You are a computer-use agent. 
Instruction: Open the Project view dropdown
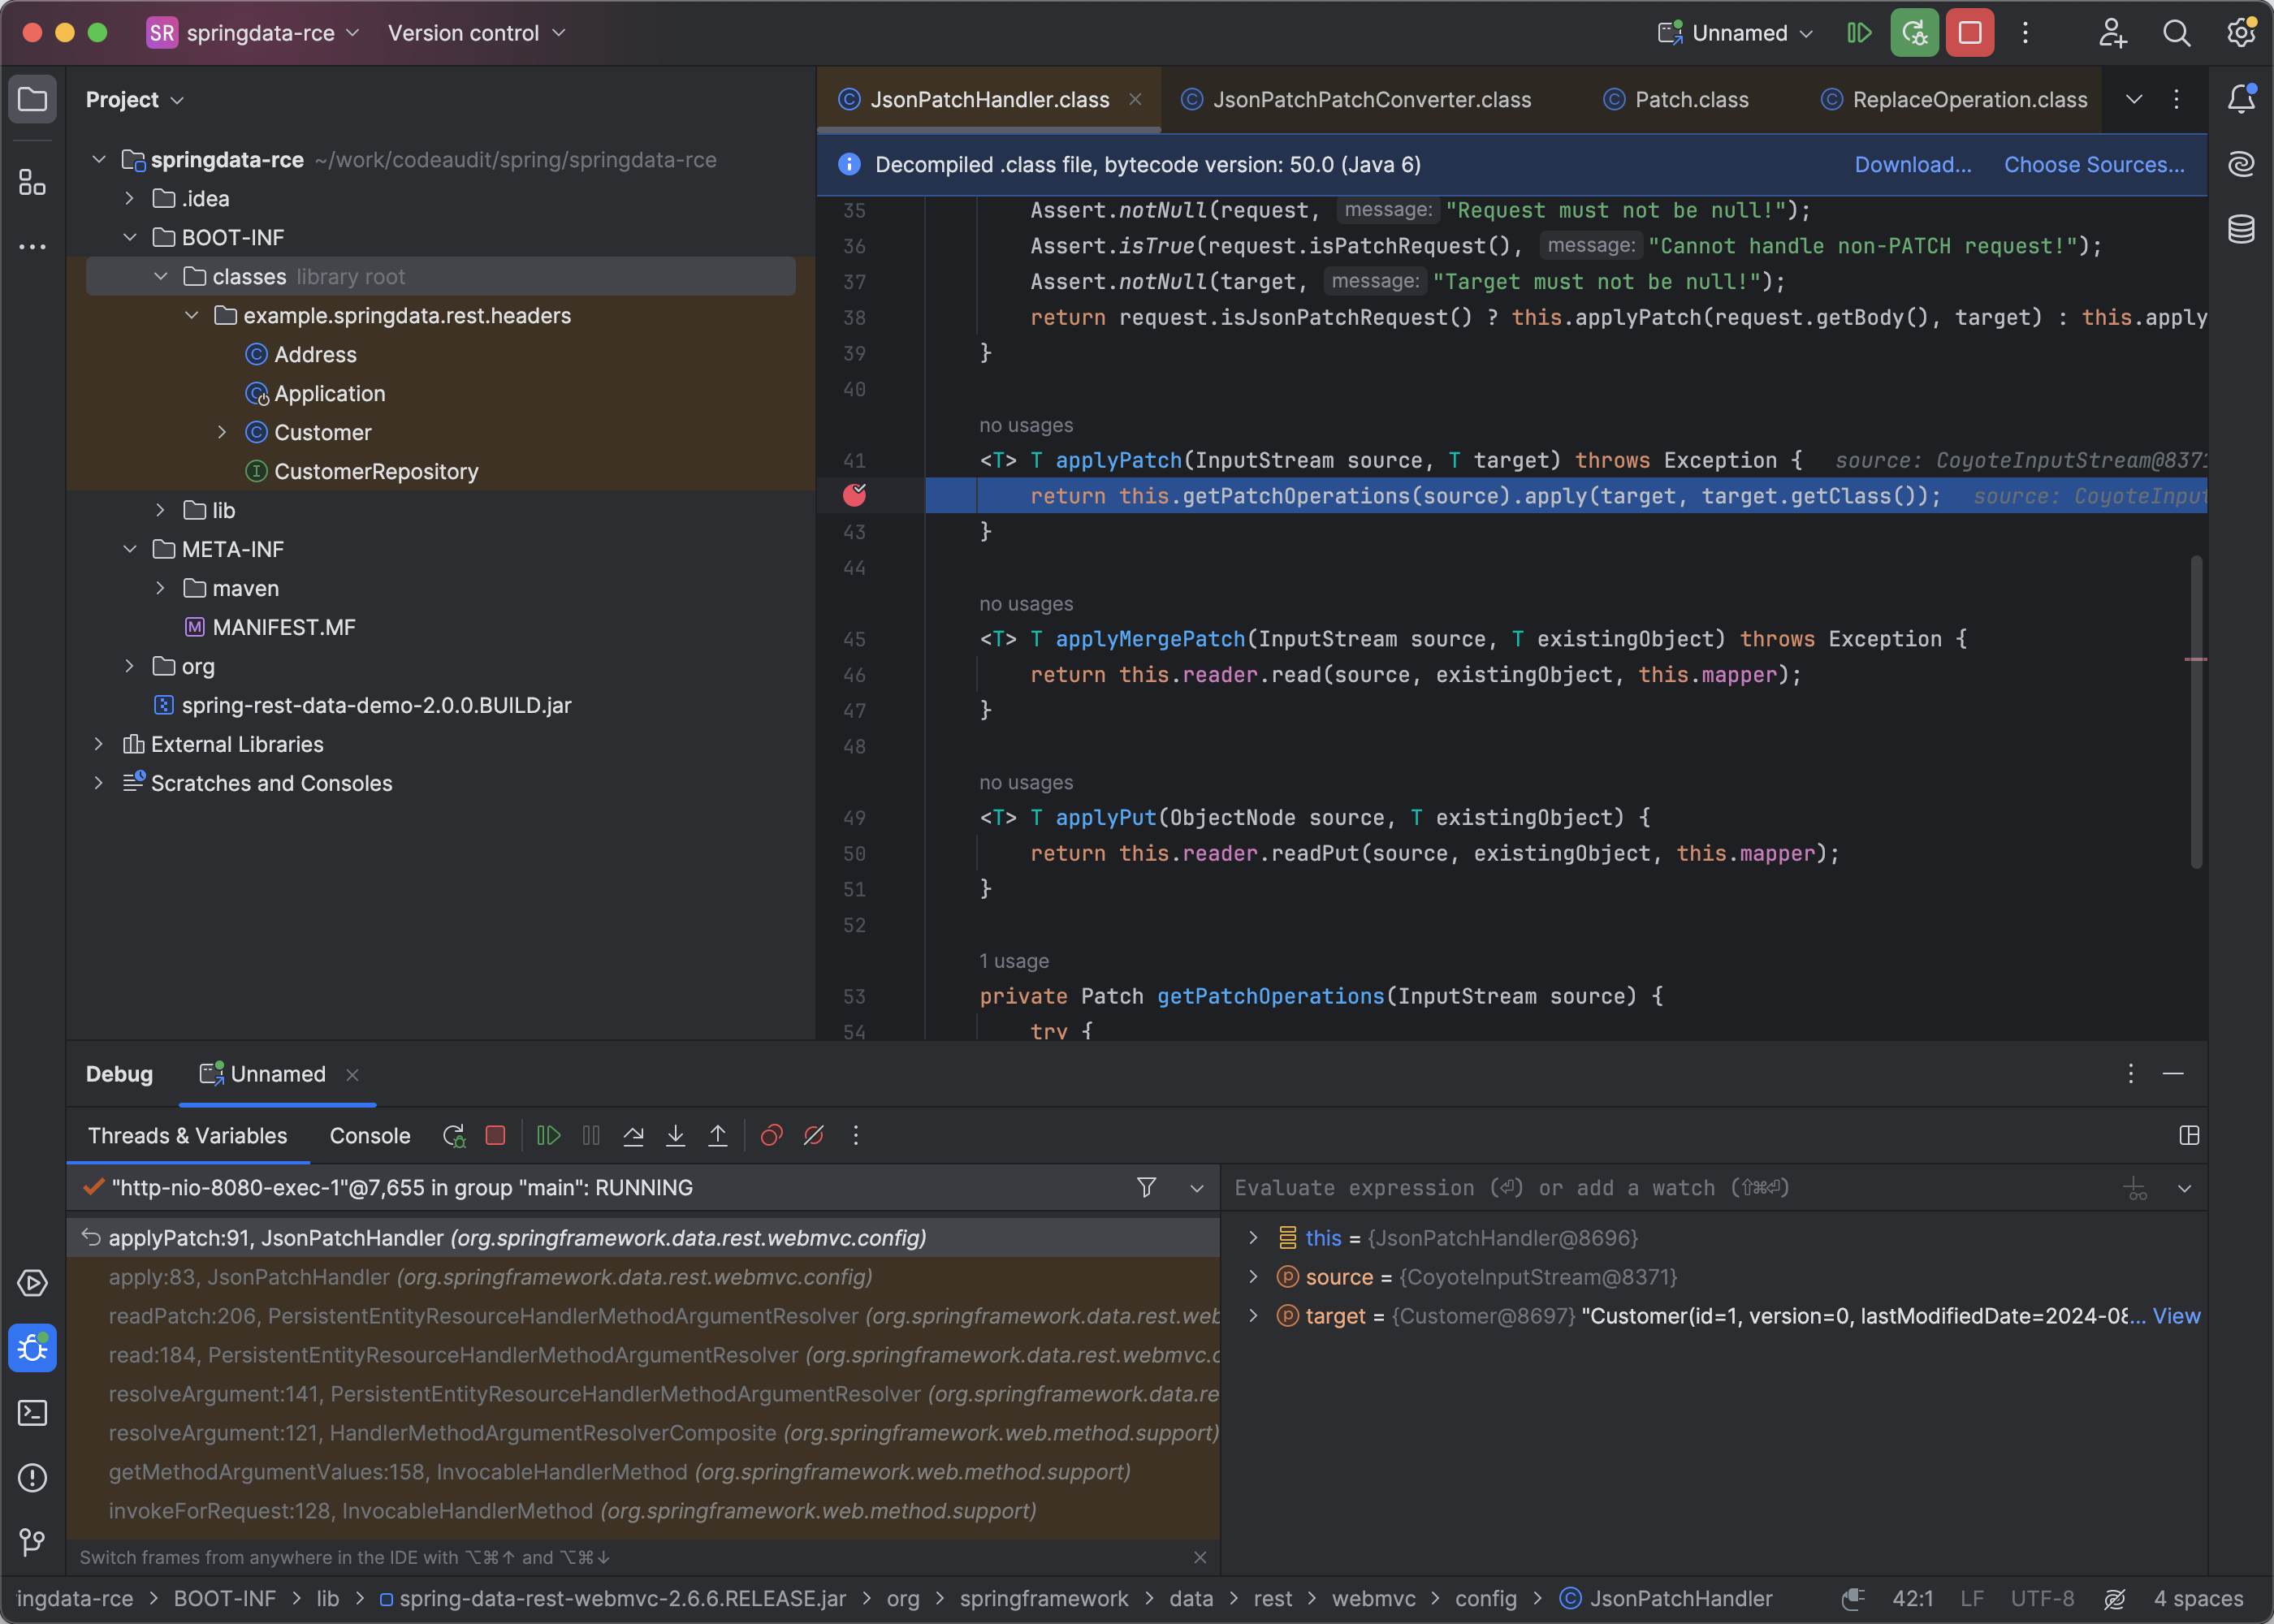[x=135, y=99]
